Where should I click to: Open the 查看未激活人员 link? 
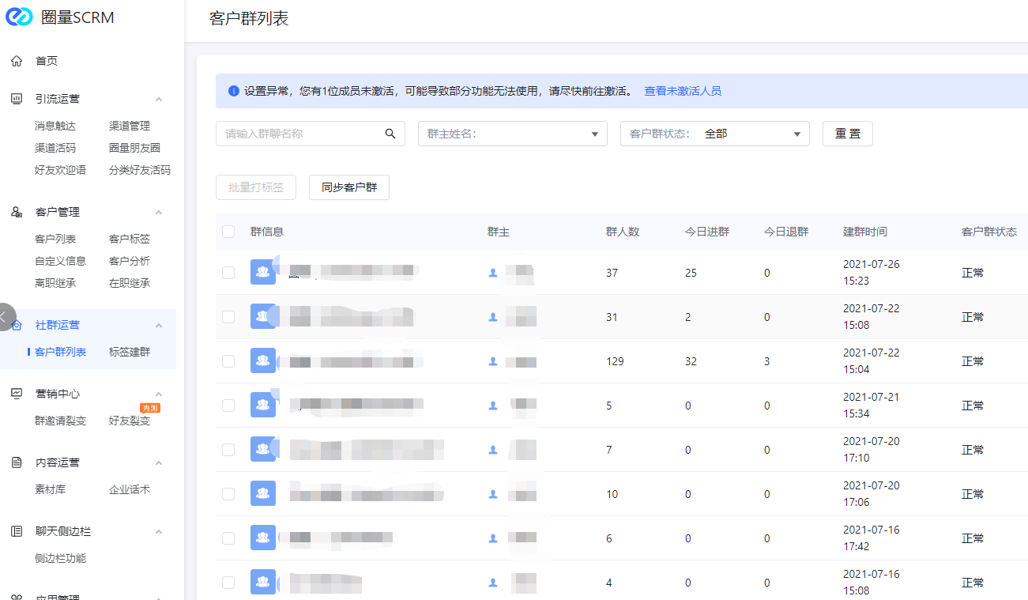point(683,91)
